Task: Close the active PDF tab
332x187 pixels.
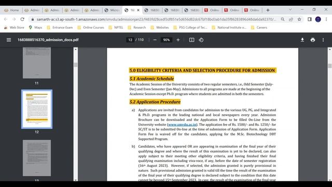Action: pyautogui.click(x=139, y=10)
